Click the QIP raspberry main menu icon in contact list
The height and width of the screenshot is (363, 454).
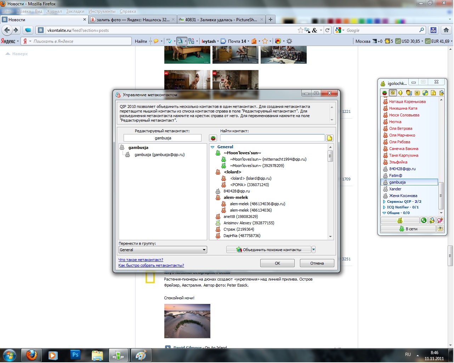(385, 93)
